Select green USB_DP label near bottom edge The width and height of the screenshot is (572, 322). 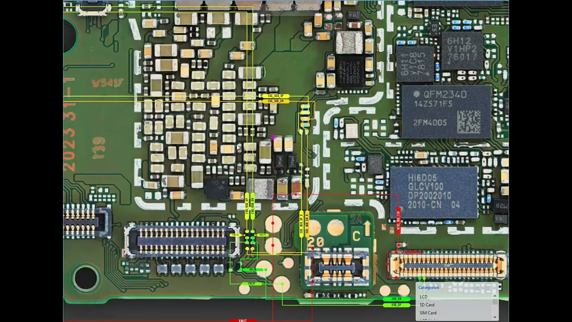coord(396,305)
